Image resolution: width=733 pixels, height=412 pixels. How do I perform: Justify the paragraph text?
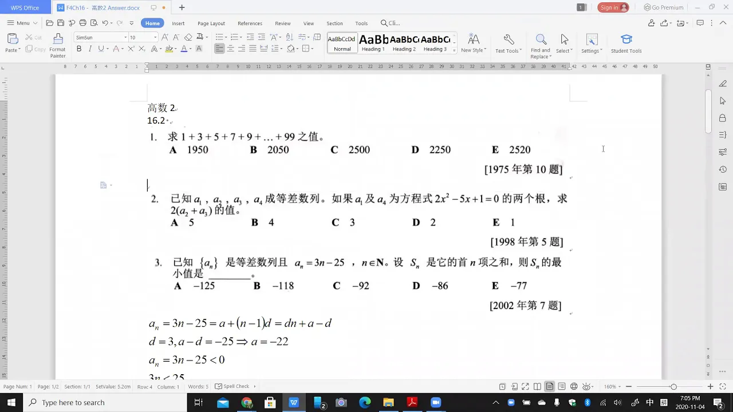point(253,49)
